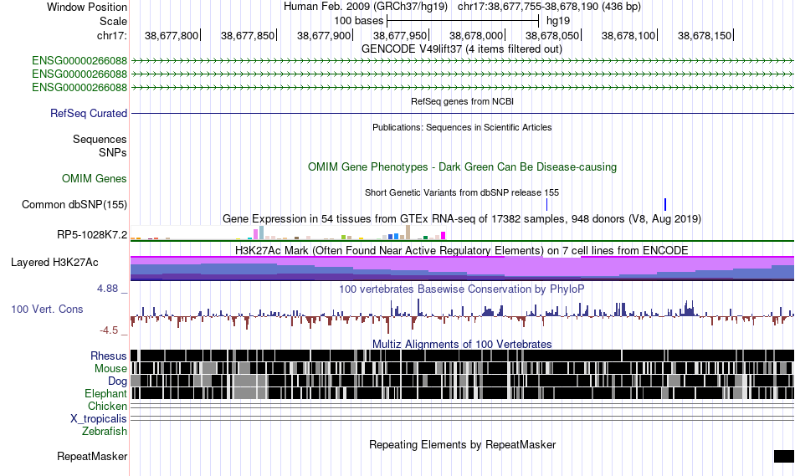The width and height of the screenshot is (795, 476).
Task: Open the Multiz Alignments of 100 Vertebrates title
Action: coord(462,344)
